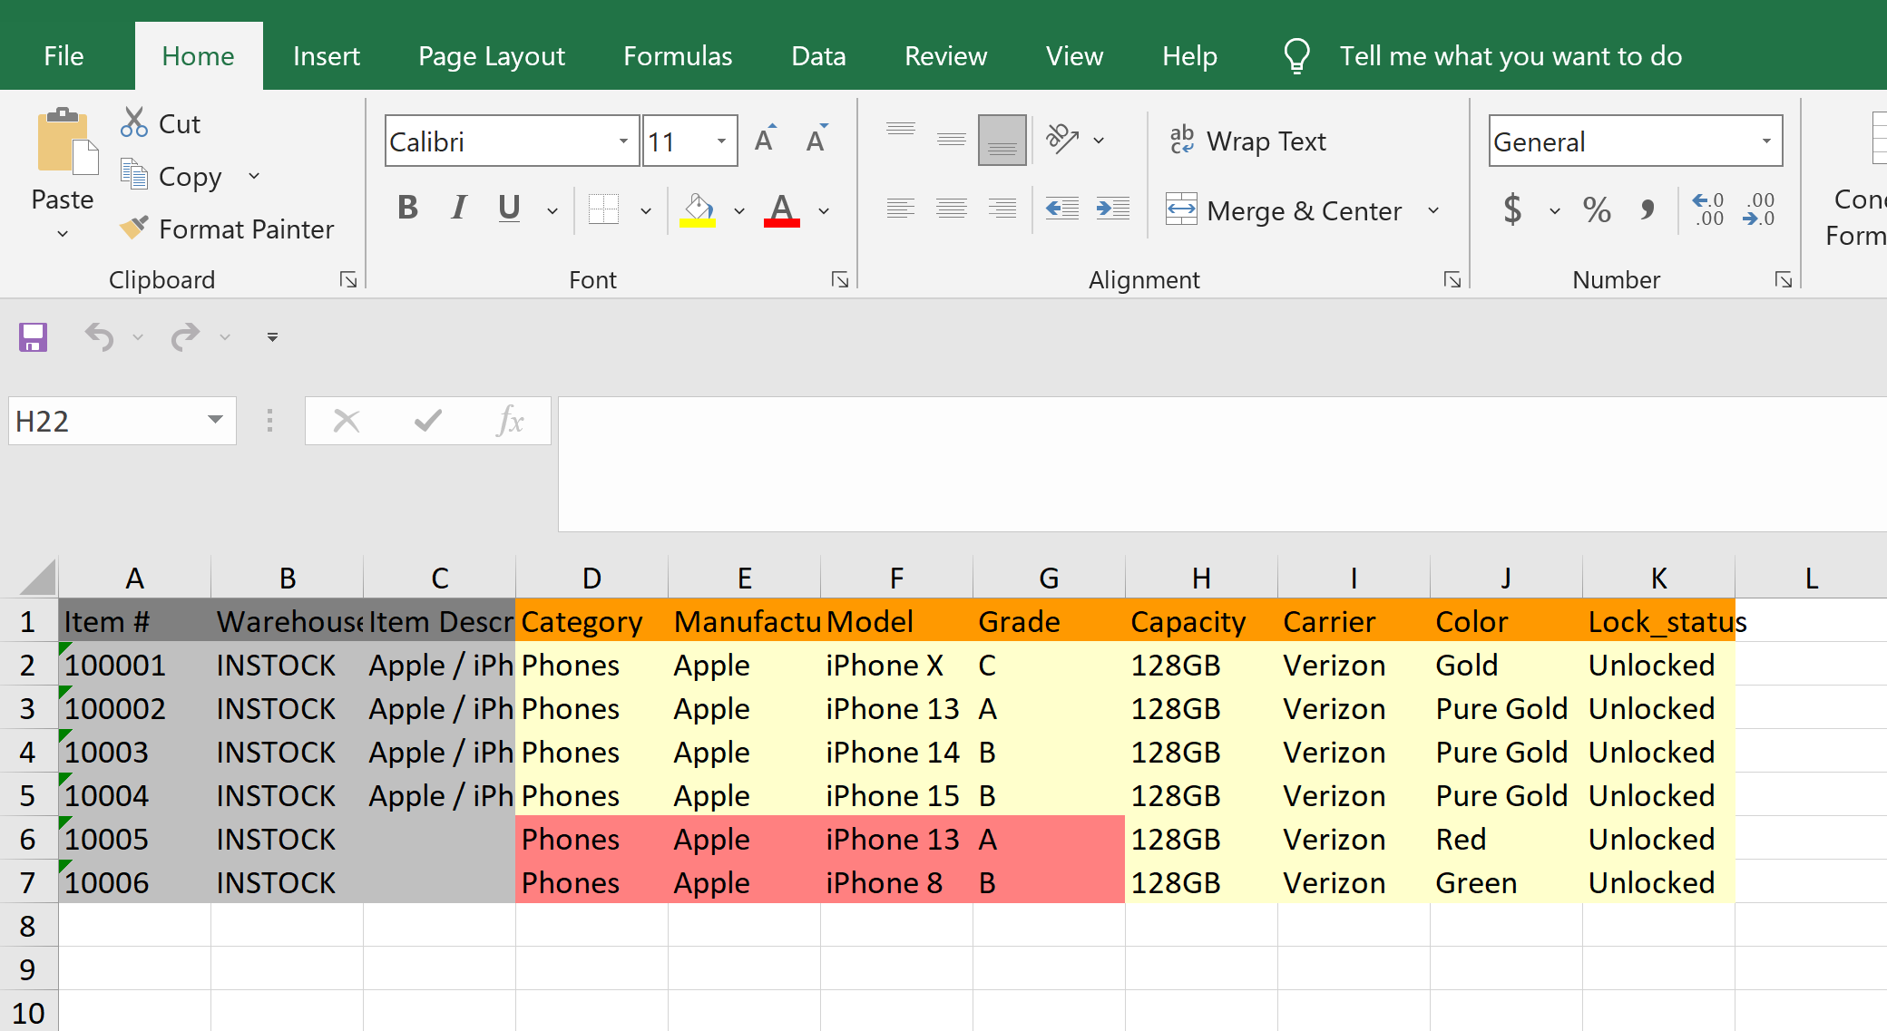Toggle Wrap Text
This screenshot has width=1887, height=1031.
[1247, 141]
